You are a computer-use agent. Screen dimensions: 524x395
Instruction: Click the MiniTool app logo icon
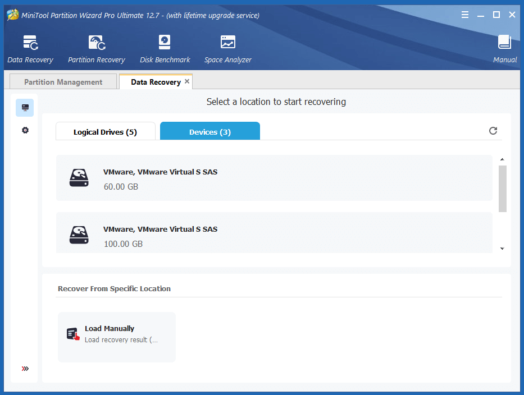tap(12, 15)
